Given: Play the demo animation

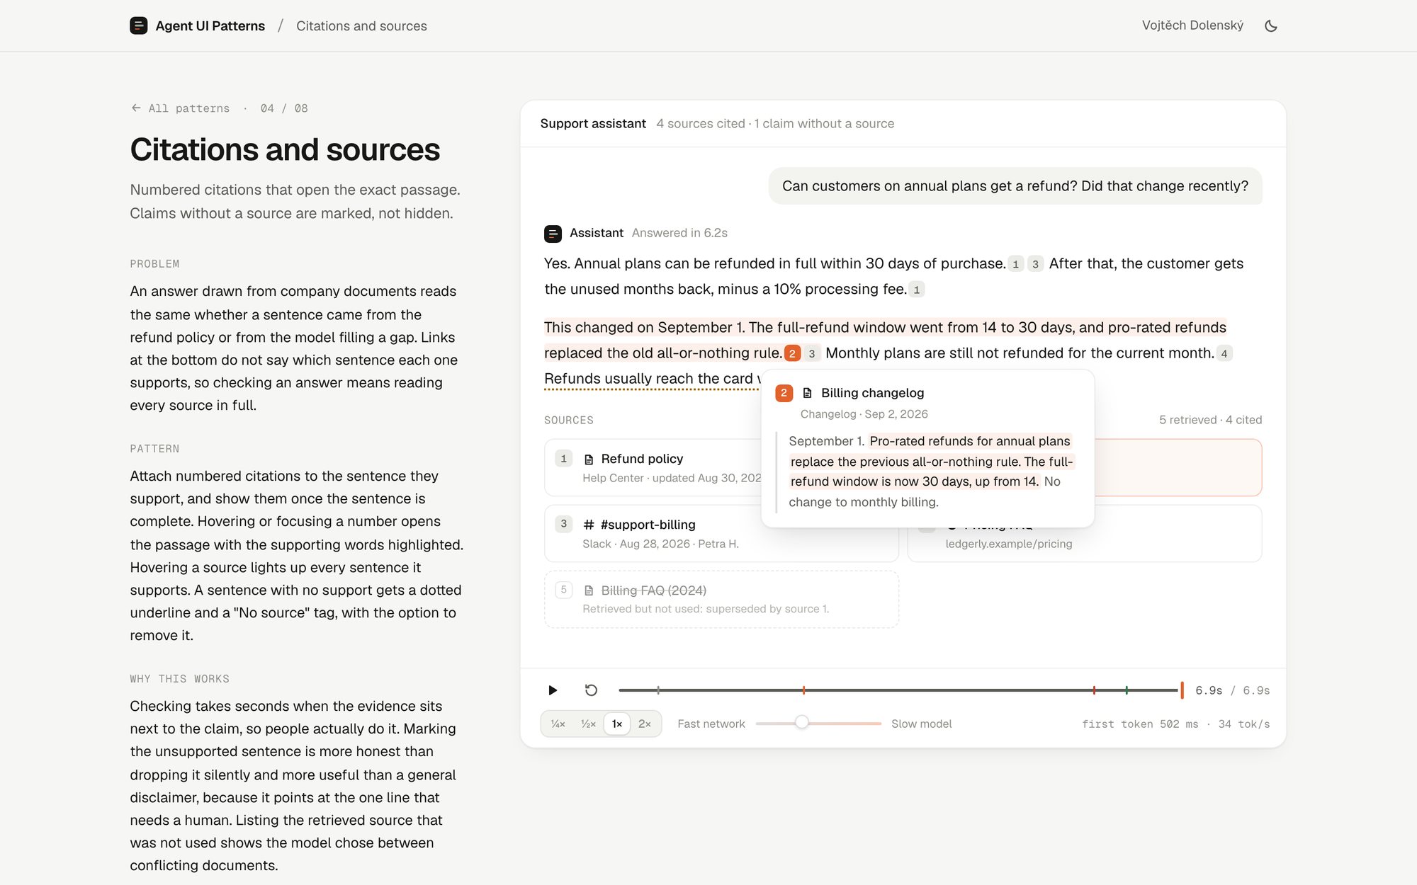Looking at the screenshot, I should pos(553,690).
